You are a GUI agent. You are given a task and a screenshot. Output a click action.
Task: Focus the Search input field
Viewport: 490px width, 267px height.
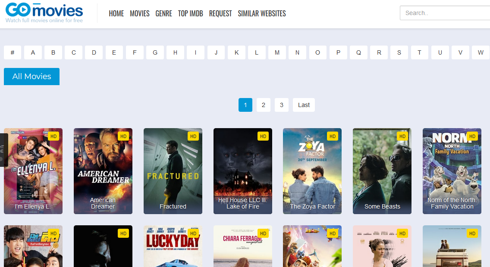tap(445, 13)
